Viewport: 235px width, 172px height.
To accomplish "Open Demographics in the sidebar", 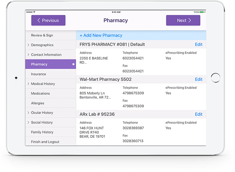I will (x=51, y=45).
